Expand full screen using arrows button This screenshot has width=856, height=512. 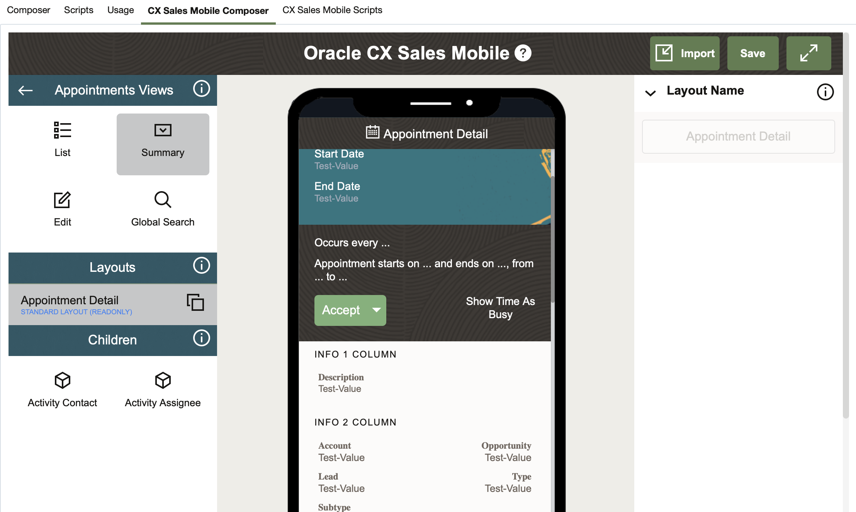(x=808, y=53)
